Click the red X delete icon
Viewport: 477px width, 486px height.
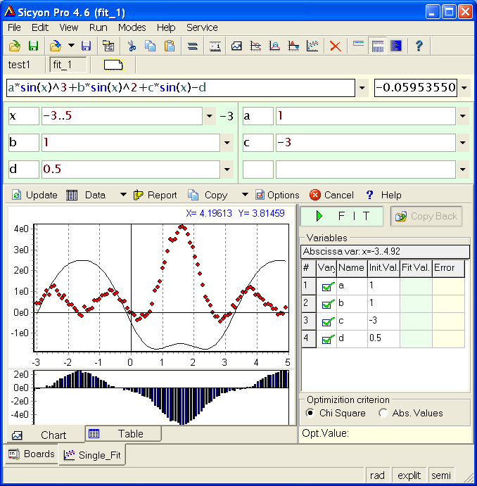click(x=336, y=46)
